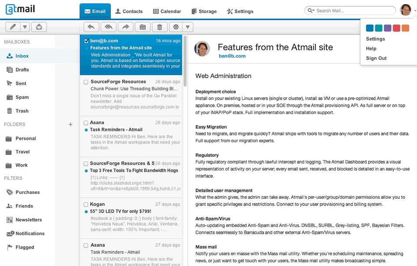
Task: Toggle unread dot on Top 3 Free Tools
Action: pyautogui.click(x=86, y=171)
